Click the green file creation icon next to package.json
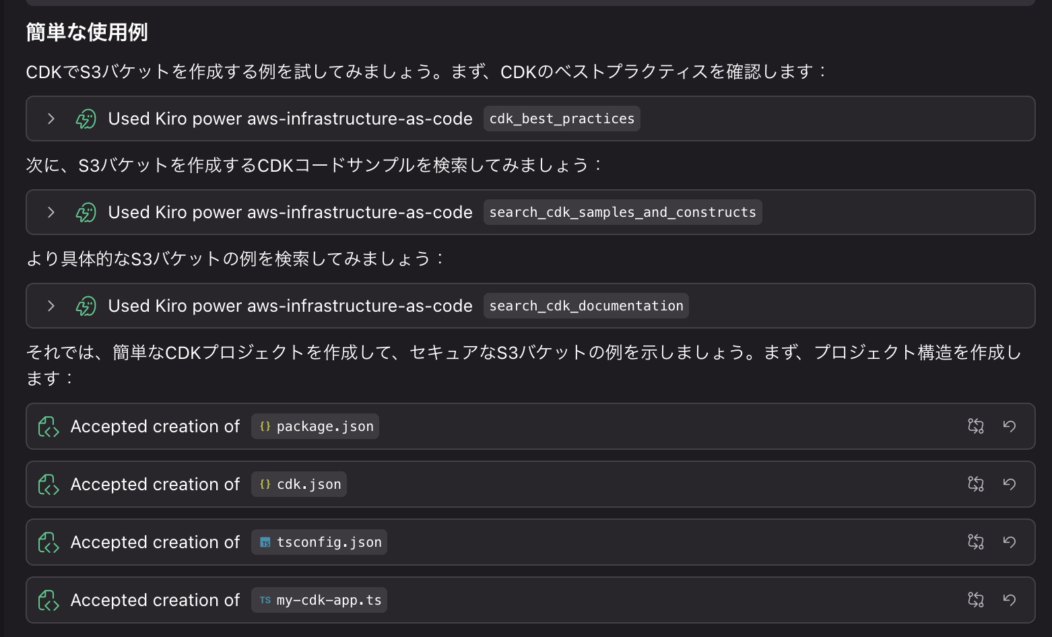This screenshot has height=637, width=1052. click(48, 426)
